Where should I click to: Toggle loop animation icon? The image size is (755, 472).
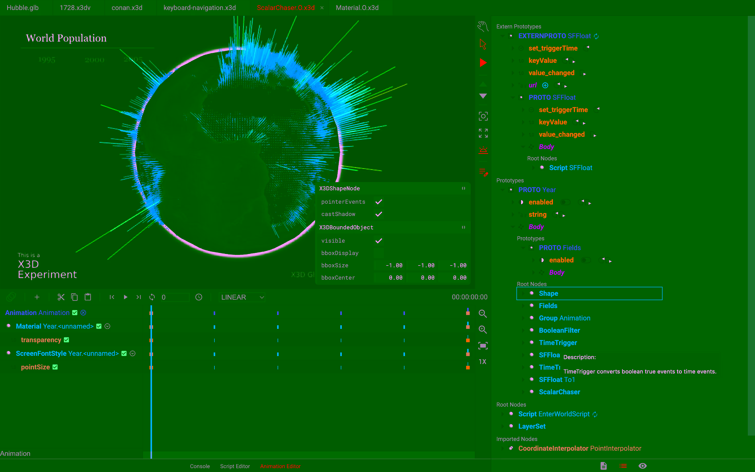tap(152, 297)
